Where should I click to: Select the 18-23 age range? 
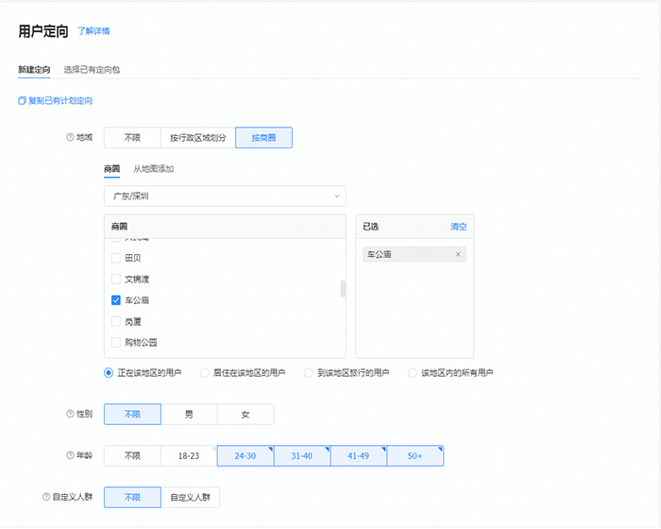(x=189, y=456)
